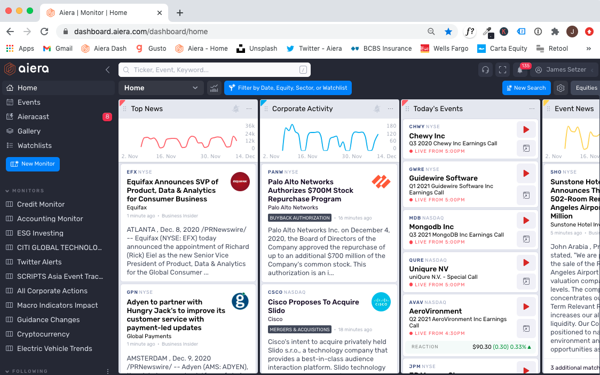
Task: Play the Uniqure NV special call
Action: [526, 263]
